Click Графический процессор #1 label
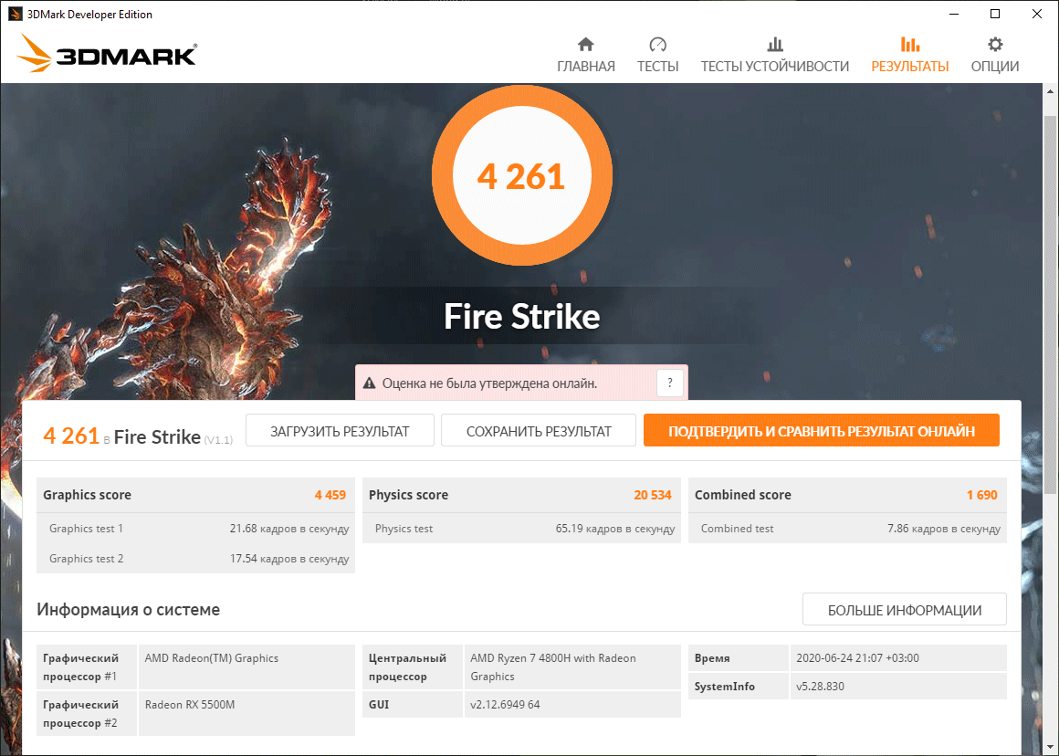1059x756 pixels. pos(80,667)
